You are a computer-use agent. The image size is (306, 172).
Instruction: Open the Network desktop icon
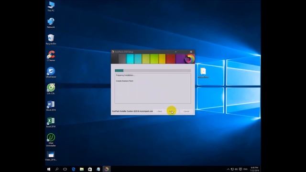[51, 23]
